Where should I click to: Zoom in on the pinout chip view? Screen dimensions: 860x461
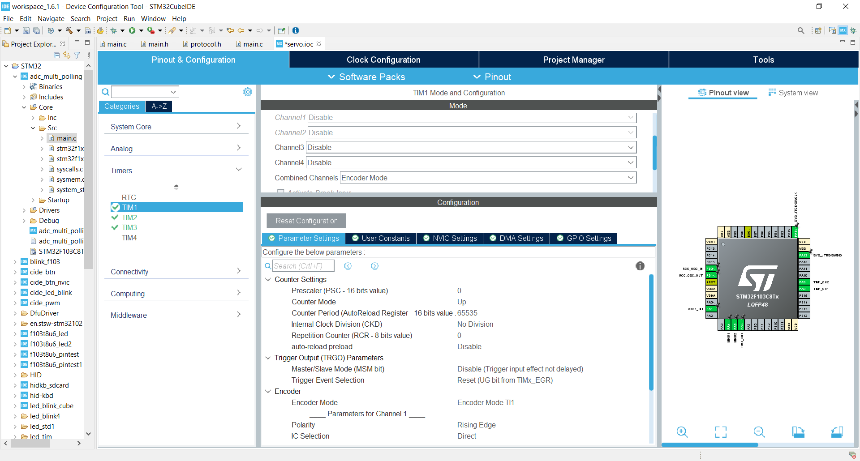[682, 432]
